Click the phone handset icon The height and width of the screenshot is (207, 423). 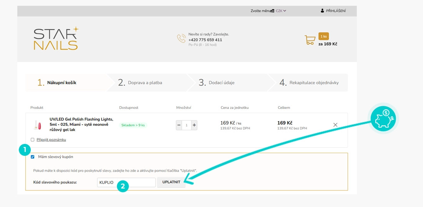tap(181, 38)
